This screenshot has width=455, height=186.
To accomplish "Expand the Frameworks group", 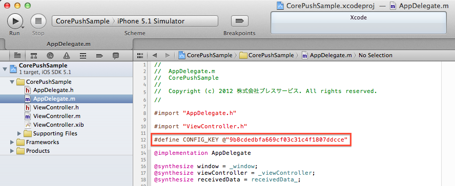I will [x=12, y=143].
